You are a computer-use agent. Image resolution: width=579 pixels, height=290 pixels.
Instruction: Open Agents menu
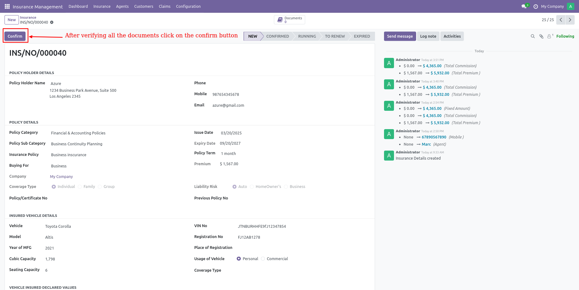(122, 6)
